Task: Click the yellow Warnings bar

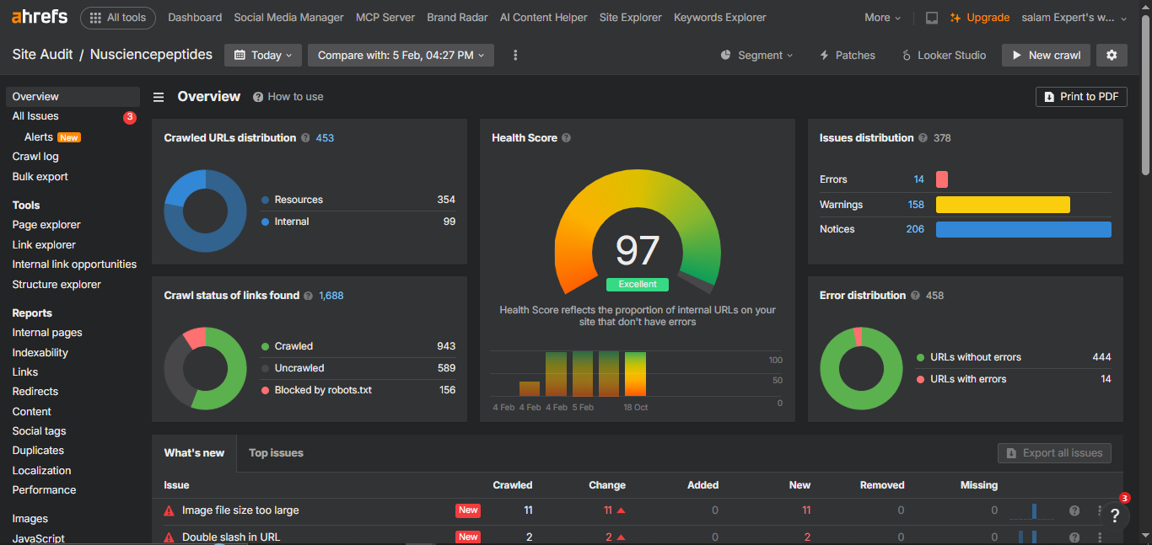Action: [x=1003, y=205]
